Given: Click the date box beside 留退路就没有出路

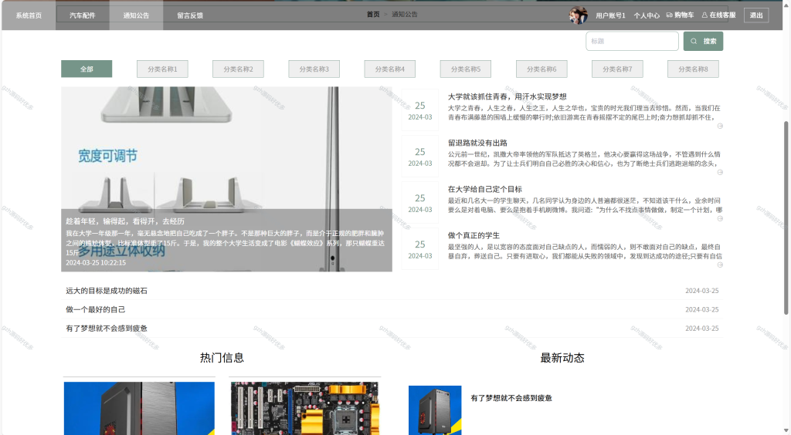Looking at the screenshot, I should [419, 156].
